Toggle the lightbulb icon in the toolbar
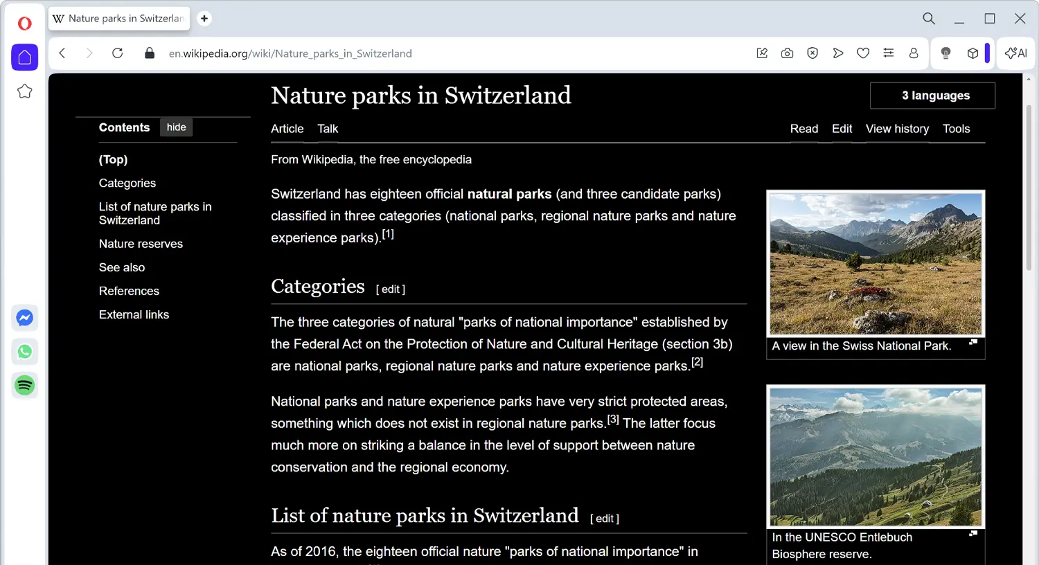1039x565 pixels. 945,53
